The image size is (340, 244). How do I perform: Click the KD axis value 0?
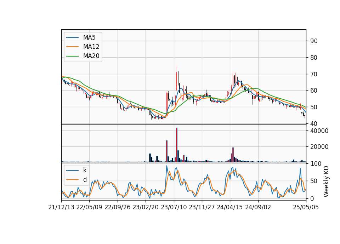pos(312,198)
